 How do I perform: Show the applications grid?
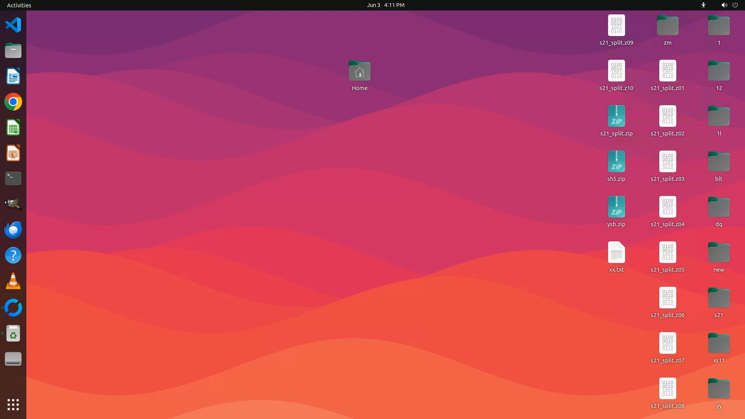coord(13,405)
